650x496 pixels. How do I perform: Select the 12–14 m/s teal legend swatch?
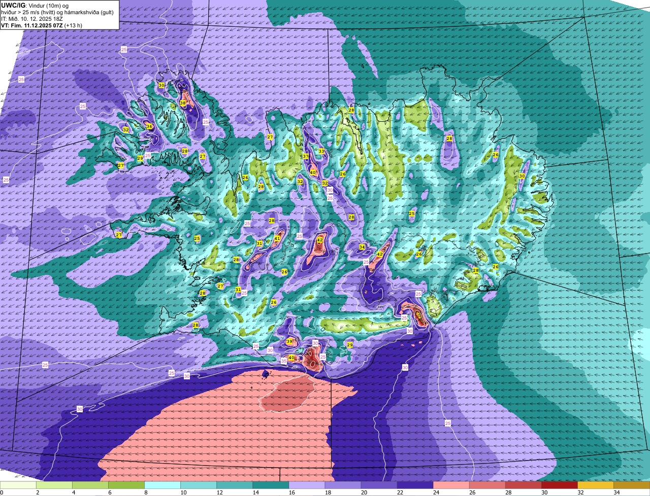(235, 485)
